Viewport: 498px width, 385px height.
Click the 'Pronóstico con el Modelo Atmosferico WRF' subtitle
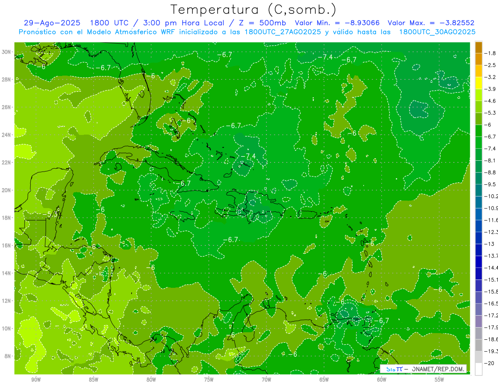click(97, 32)
